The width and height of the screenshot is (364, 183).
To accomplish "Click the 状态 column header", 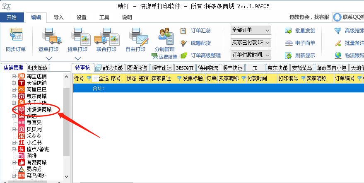I will 132,79.
